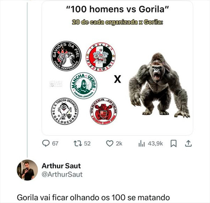Click the 52 retweets count
Screen dimensions: 210x203
[x=87, y=144]
